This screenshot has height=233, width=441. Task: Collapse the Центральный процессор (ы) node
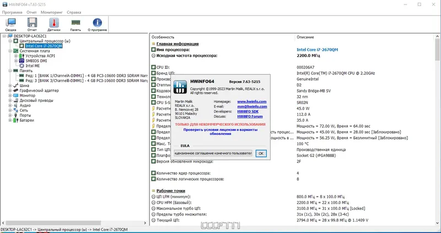[x=10, y=41]
